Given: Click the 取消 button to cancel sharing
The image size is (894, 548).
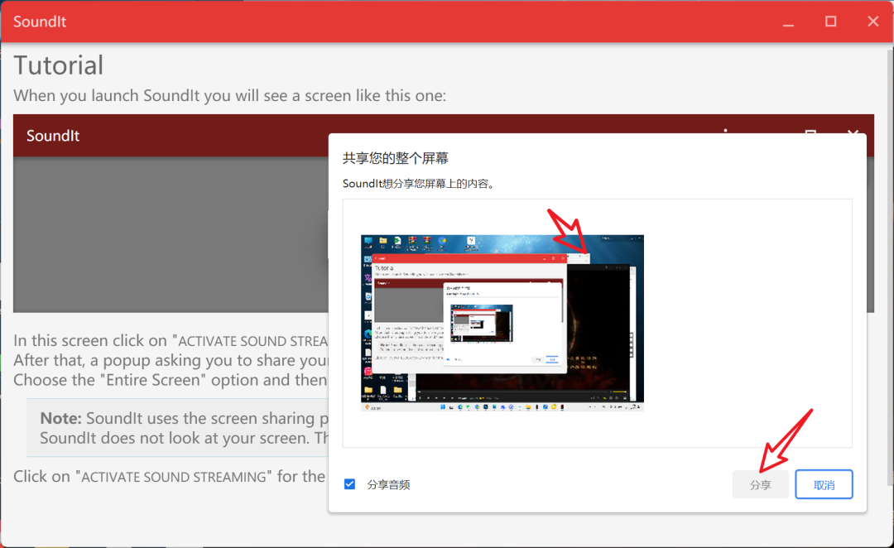Looking at the screenshot, I should (824, 485).
